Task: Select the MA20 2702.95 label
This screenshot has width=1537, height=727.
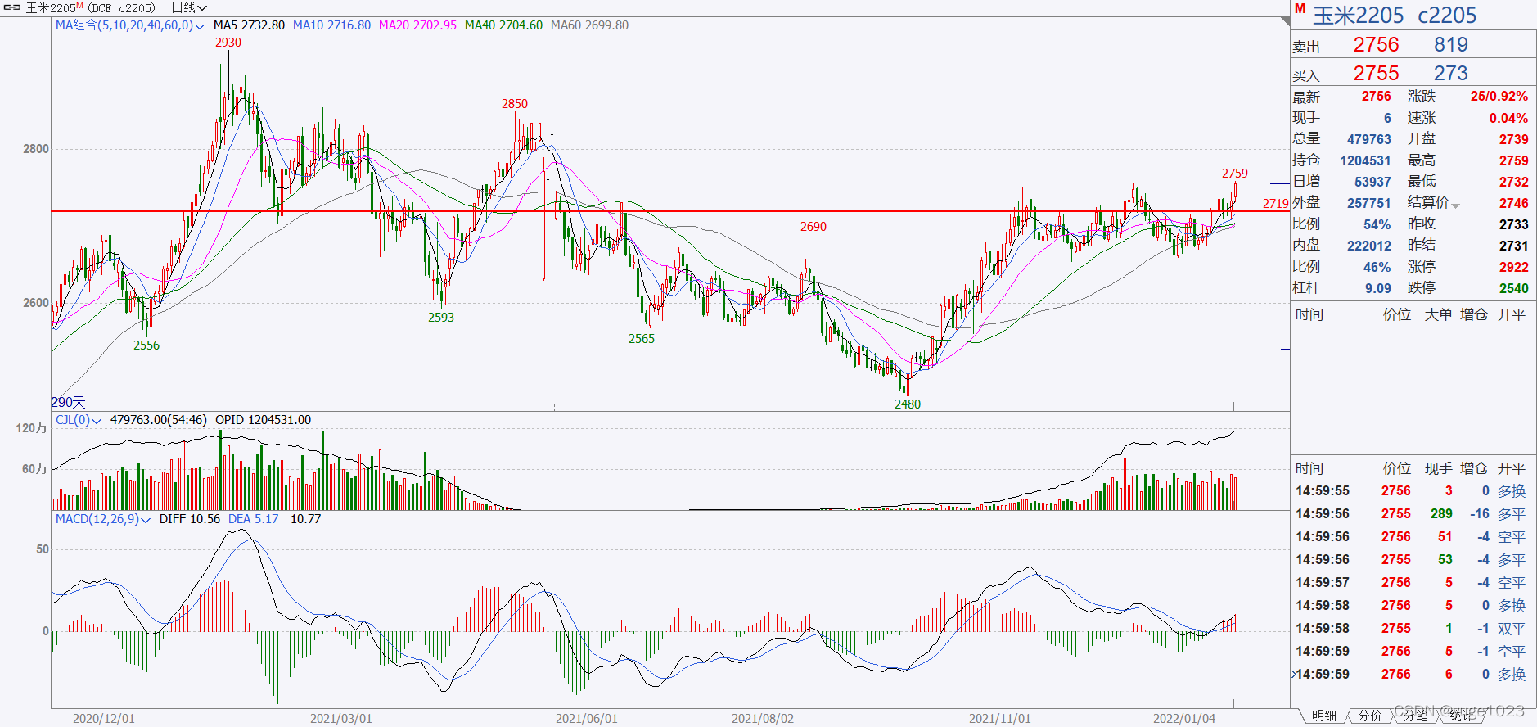Action: (x=417, y=25)
